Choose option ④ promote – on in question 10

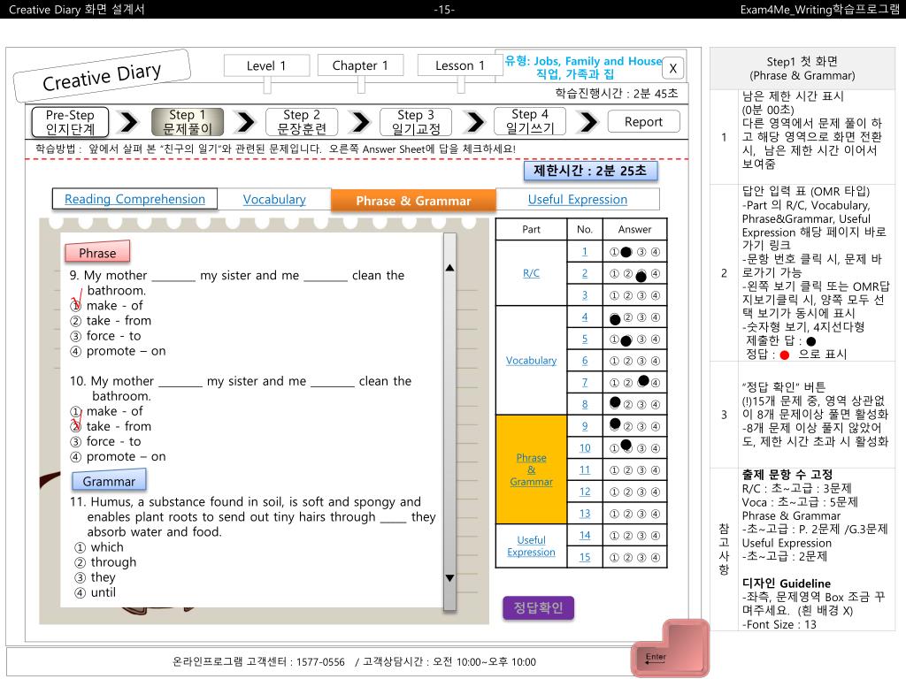click(x=118, y=457)
